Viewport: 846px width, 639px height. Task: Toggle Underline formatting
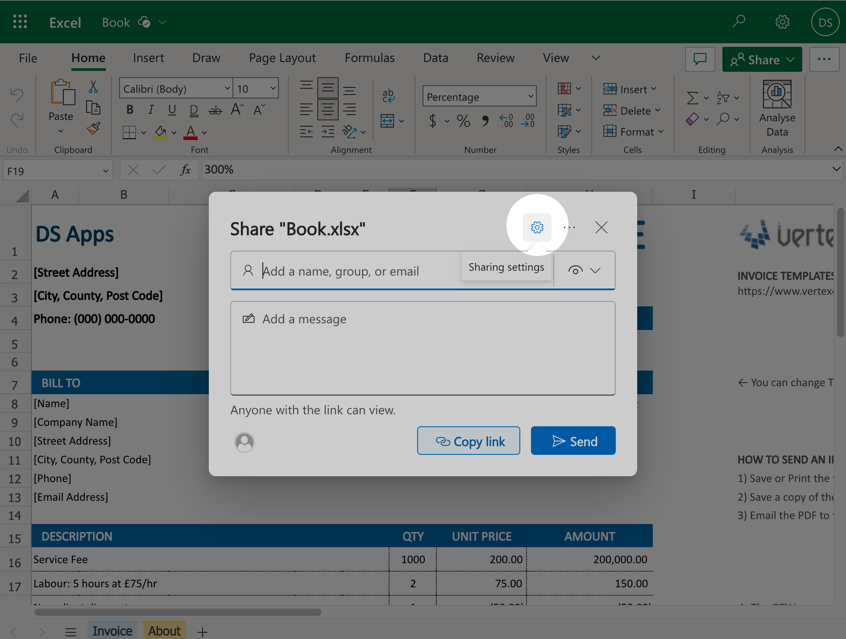click(172, 110)
